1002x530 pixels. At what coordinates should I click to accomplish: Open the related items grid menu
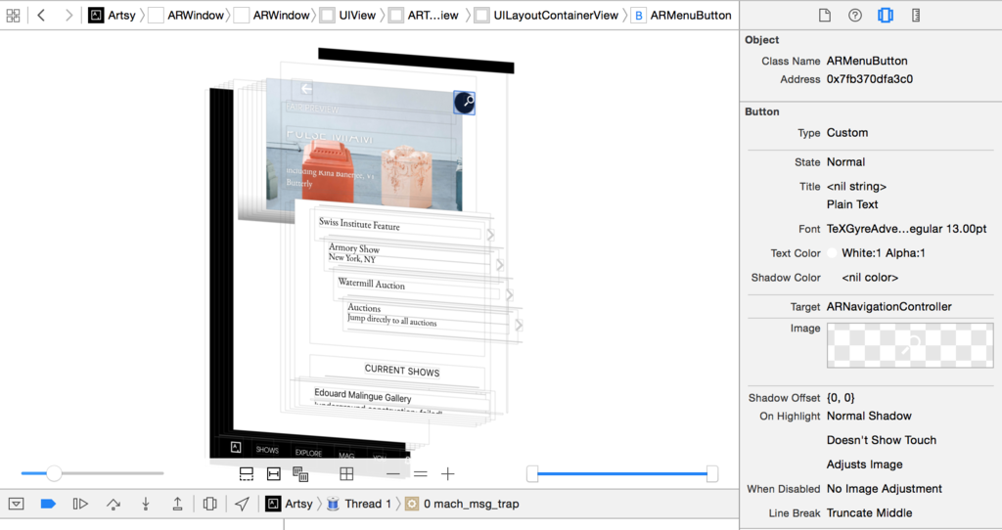click(13, 16)
